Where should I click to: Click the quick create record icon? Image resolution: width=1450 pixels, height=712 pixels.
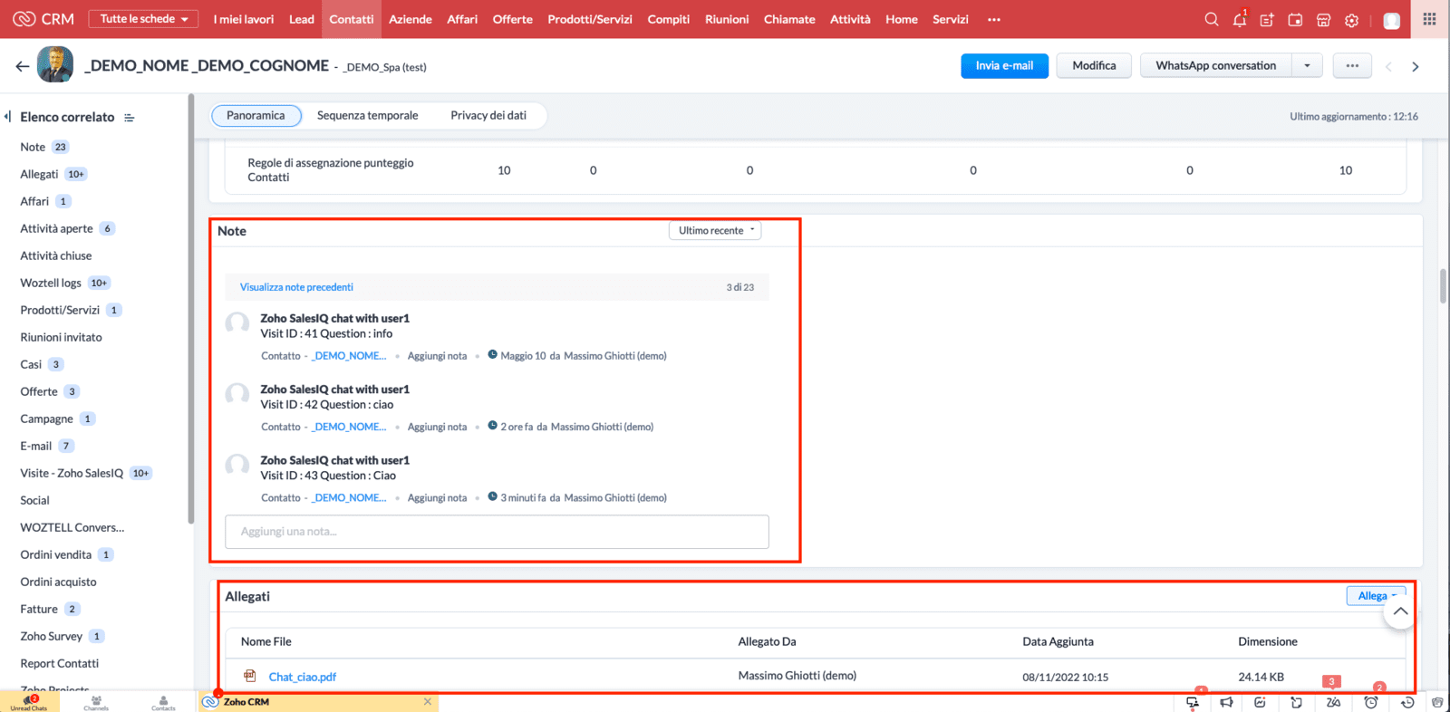(x=1267, y=19)
